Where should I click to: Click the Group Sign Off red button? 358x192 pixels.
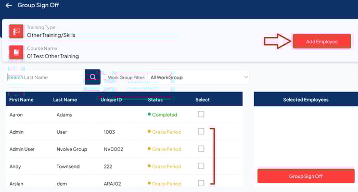click(x=306, y=176)
